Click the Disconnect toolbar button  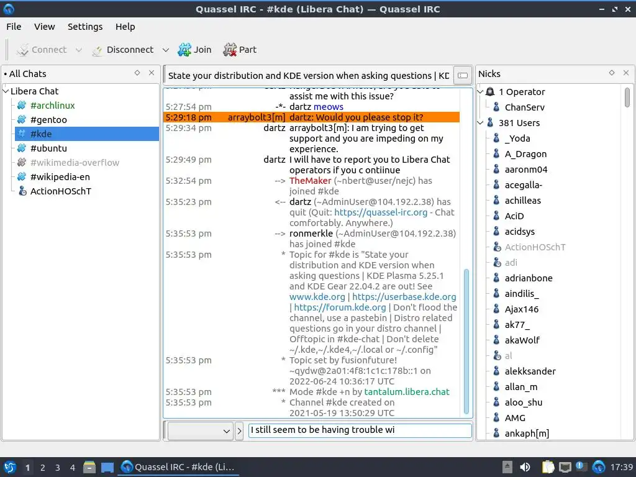pyautogui.click(x=123, y=50)
